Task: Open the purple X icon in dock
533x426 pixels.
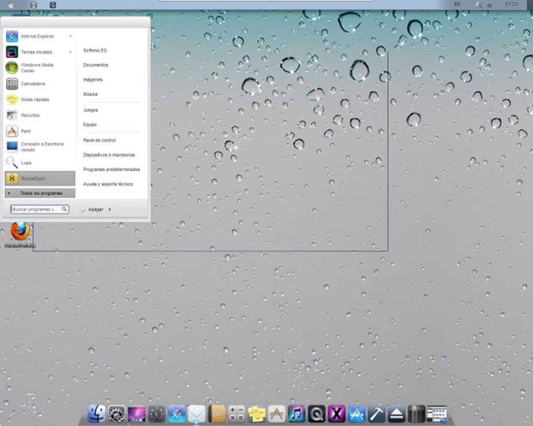Action: pos(337,414)
